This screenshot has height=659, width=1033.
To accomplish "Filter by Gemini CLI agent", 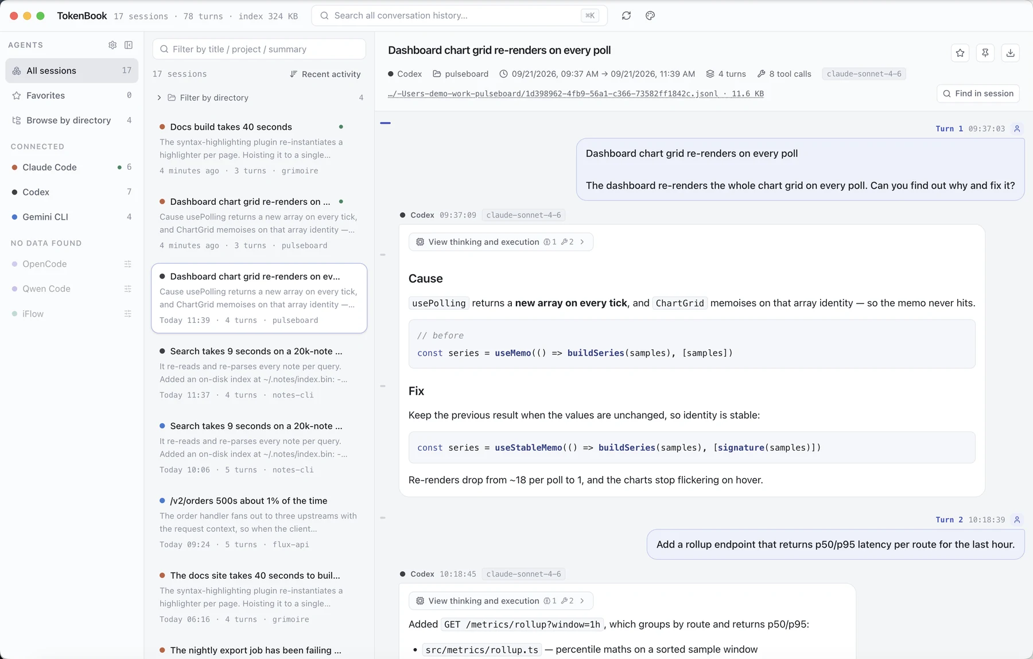I will click(72, 217).
